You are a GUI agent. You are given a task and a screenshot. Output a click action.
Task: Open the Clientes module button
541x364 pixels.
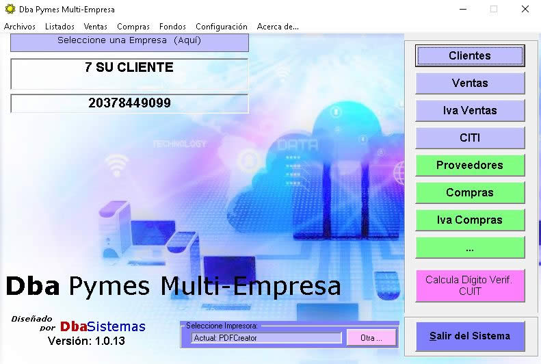point(470,55)
